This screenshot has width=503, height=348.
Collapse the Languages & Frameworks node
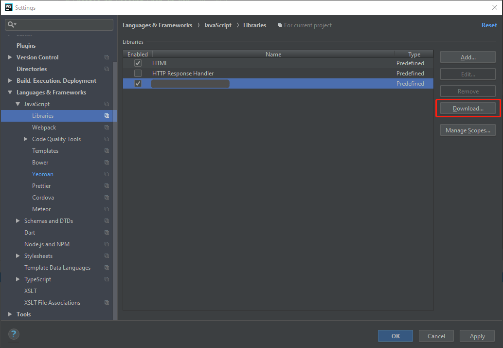(10, 92)
